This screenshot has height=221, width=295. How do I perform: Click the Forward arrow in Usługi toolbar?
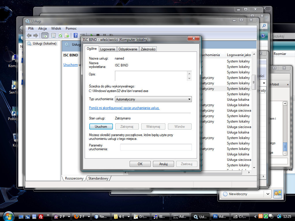36,35
